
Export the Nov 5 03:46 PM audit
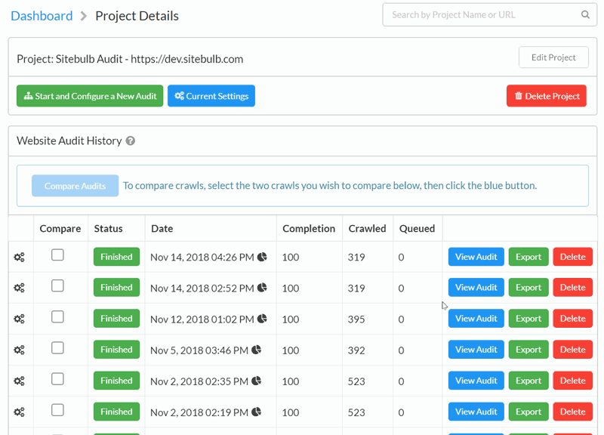(528, 350)
